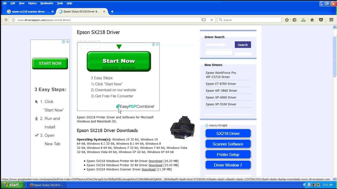Click the taskbar clock showing 2:41 AM
Viewport: 337px width, 189px height.
(x=327, y=185)
